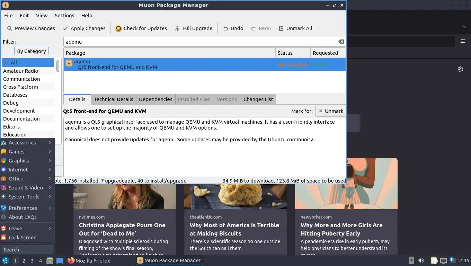Click the network connection tray icon

click(443, 260)
